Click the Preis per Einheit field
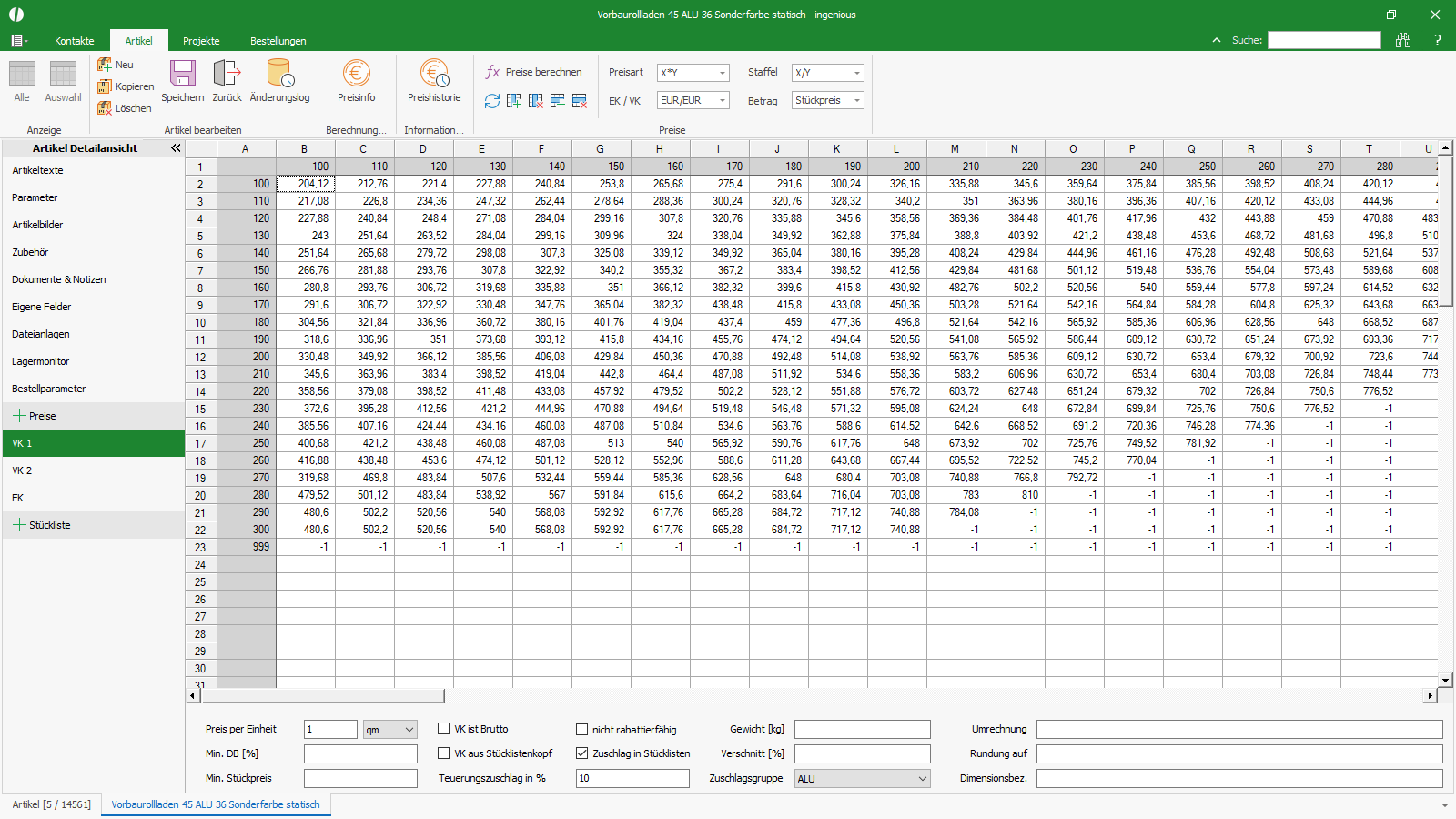This screenshot has width=1456, height=819. pyautogui.click(x=330, y=729)
